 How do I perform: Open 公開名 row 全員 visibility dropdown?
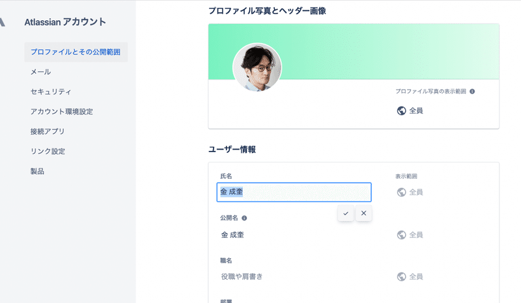[x=410, y=235]
